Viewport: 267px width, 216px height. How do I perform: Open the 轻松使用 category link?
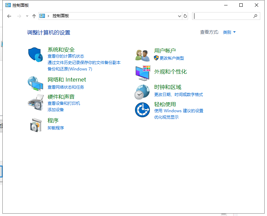pyautogui.click(x=165, y=104)
